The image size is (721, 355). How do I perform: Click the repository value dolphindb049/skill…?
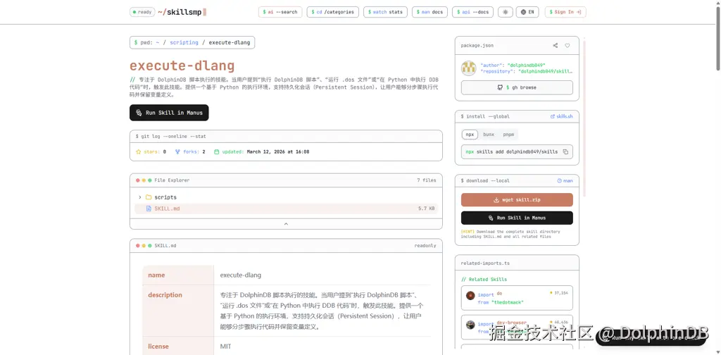[x=546, y=72]
